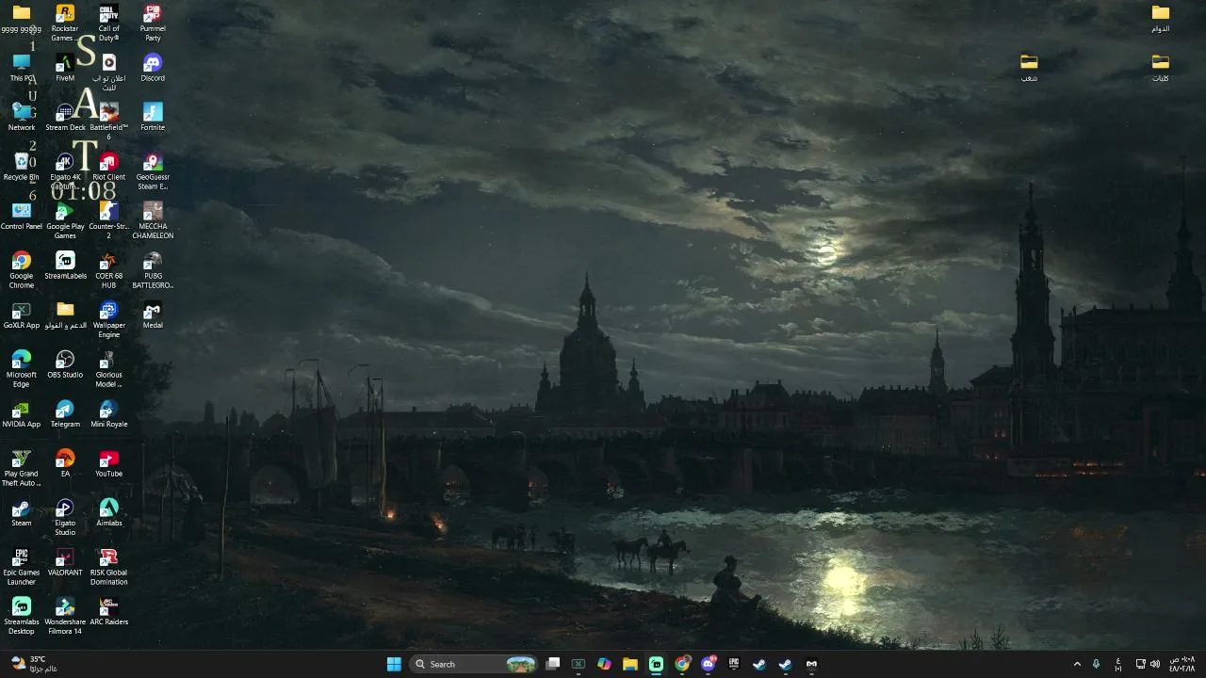Select the YouTube desktop shortcut
1206x678 pixels.
pos(108,463)
